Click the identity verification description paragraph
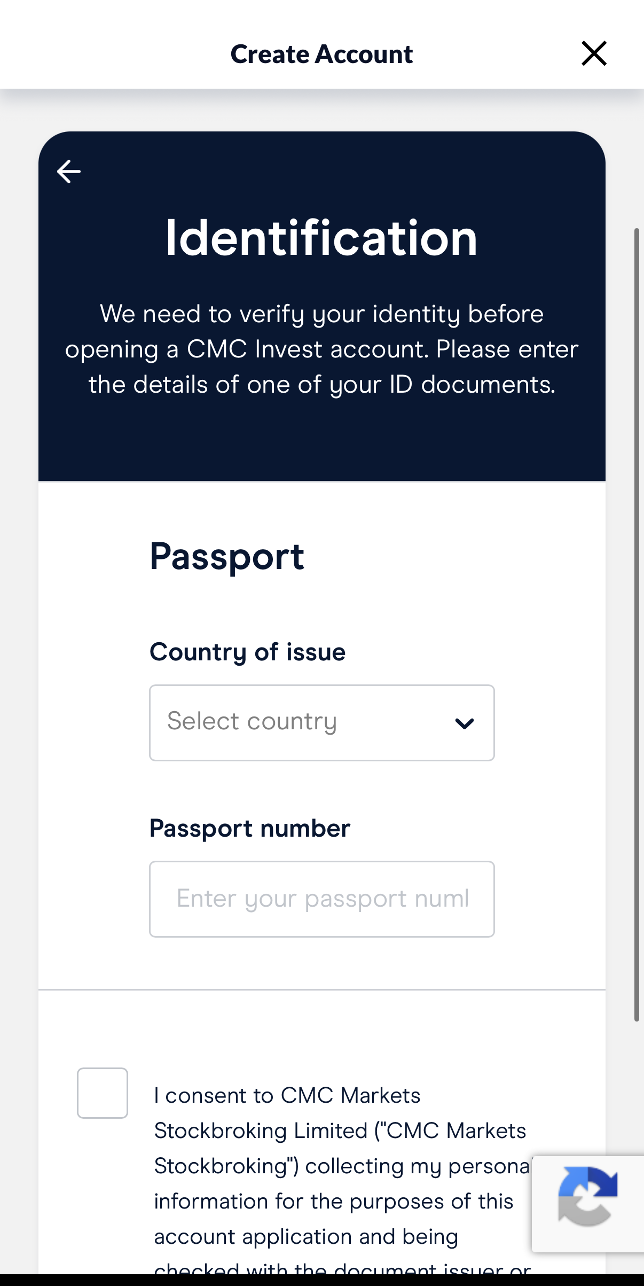Viewport: 644px width, 1286px height. (321, 349)
